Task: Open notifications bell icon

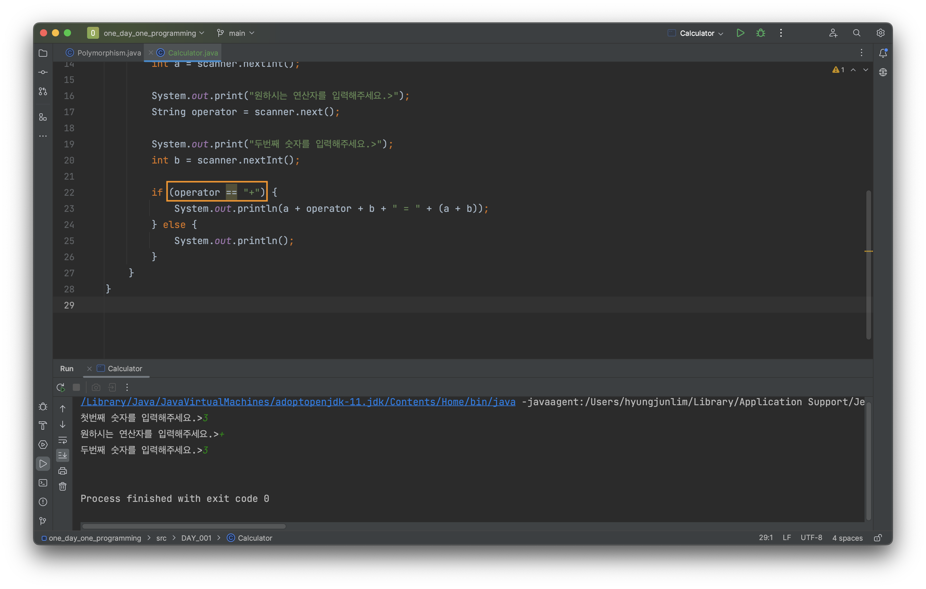Action: [x=883, y=53]
